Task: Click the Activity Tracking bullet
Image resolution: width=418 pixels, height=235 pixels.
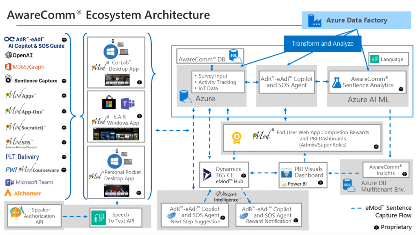Action: tap(217, 82)
